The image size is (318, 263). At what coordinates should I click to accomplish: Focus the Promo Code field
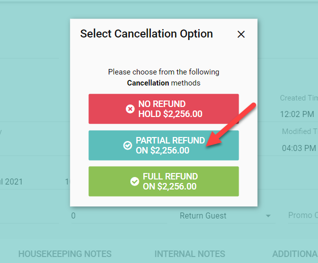click(303, 215)
